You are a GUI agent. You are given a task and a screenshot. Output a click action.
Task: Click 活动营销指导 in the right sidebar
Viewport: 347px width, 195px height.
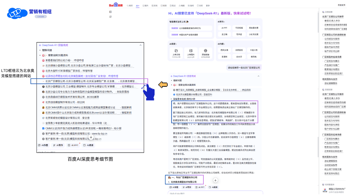coord(332,165)
